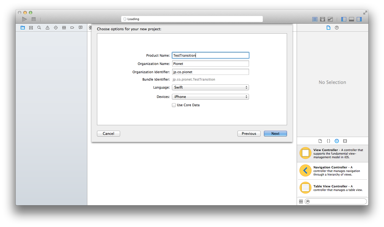Select the Standard editor button
Screen dimensions: 384x227
[315, 19]
